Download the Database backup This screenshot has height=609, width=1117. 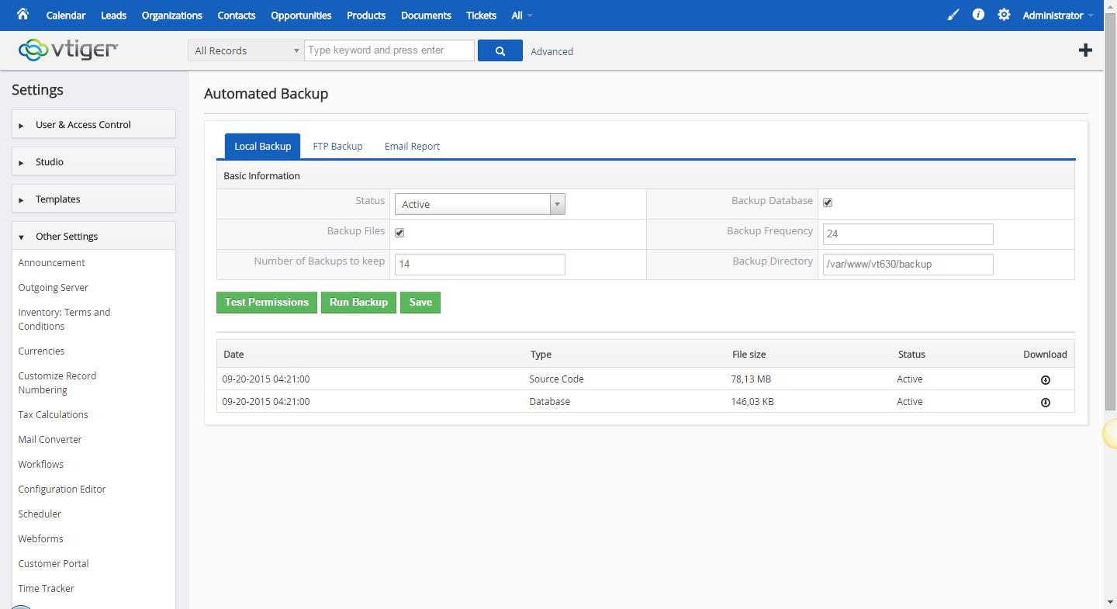click(1045, 403)
